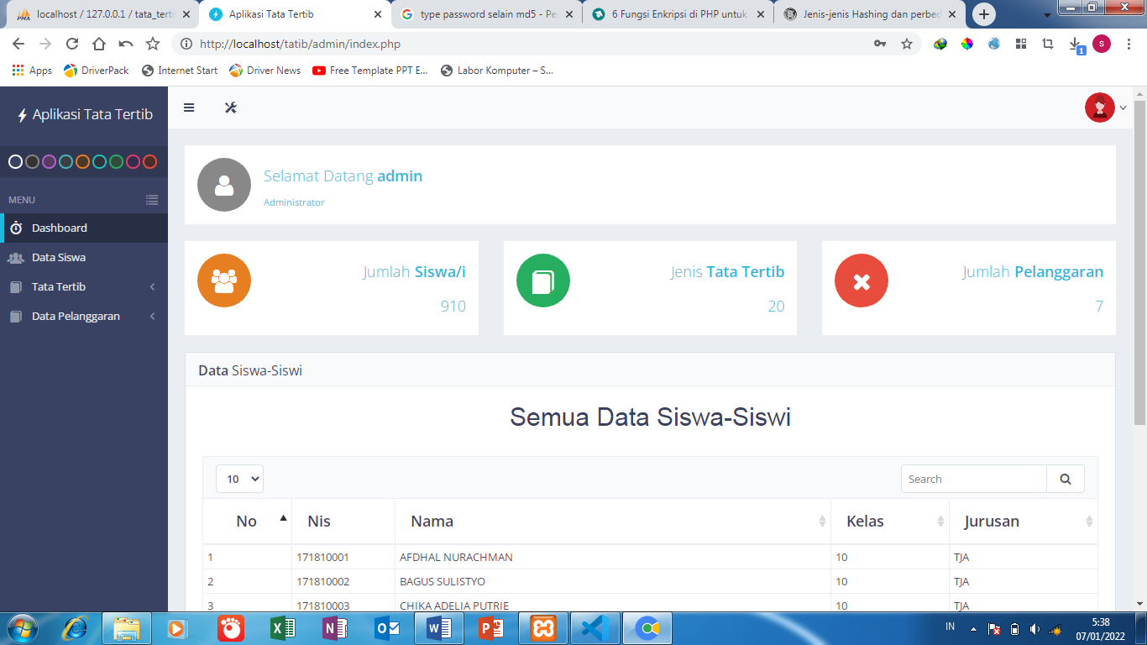Screen dimensions: 1147x645
Task: Expand the Tata Tertib submenu
Action: click(84, 287)
